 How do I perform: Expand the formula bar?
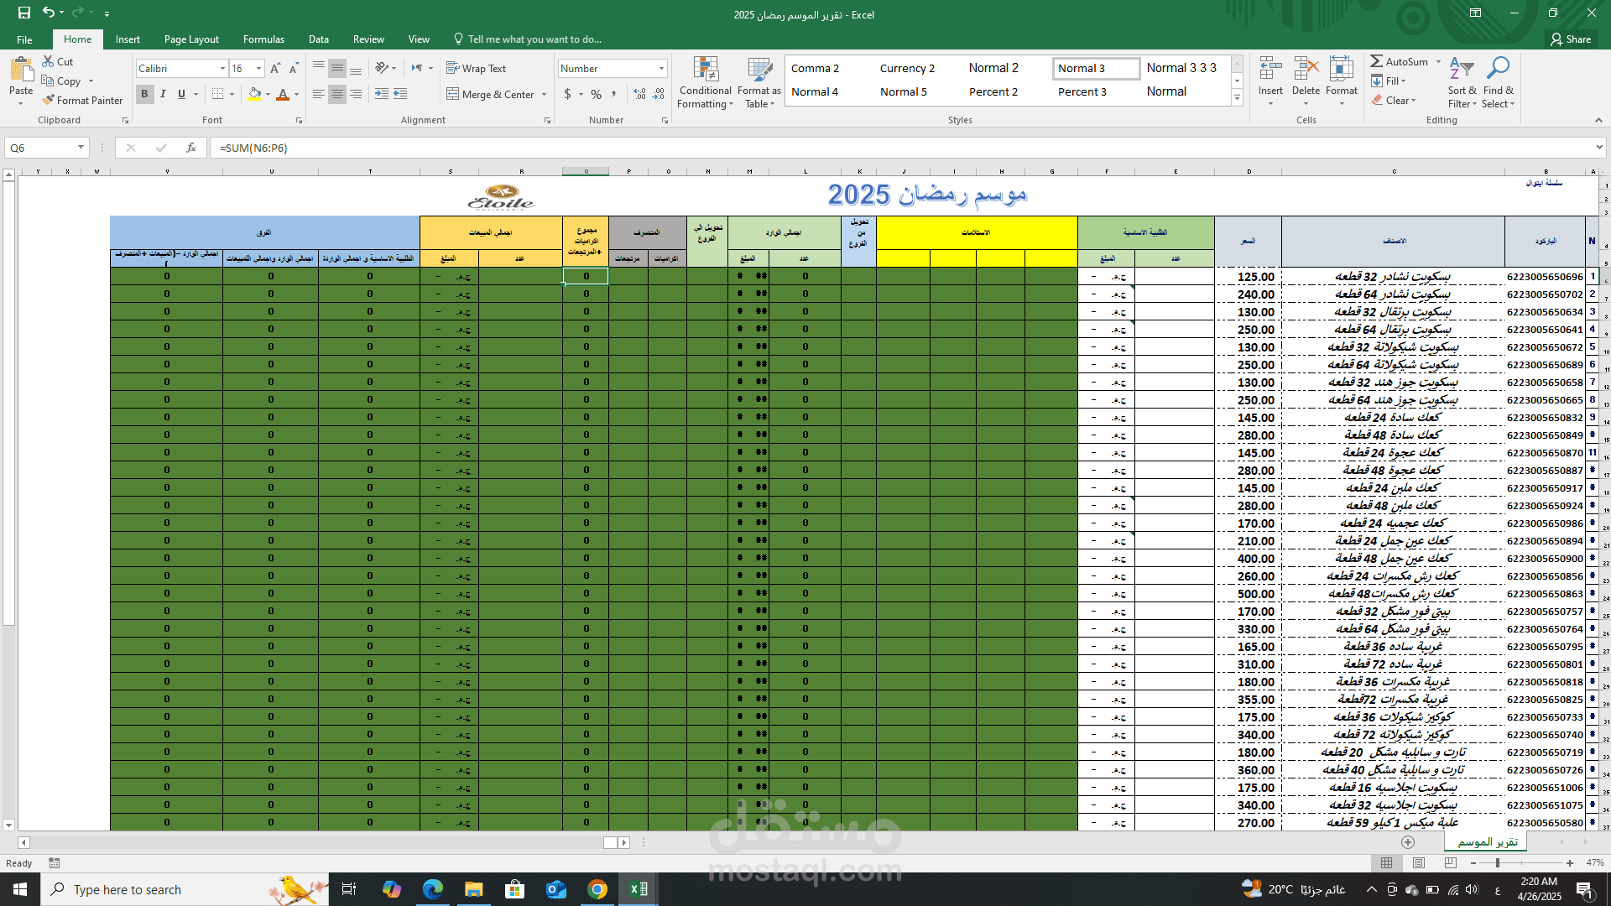(x=1599, y=148)
